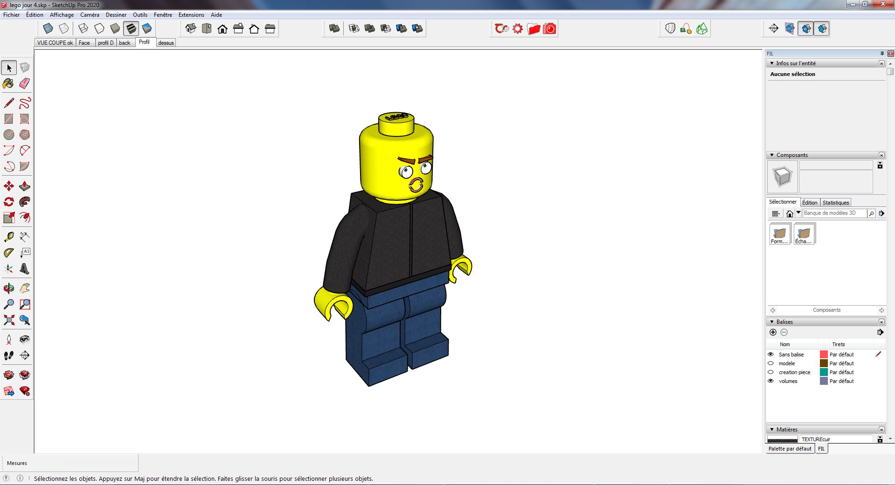Click the search button in Composants
Image resolution: width=895 pixels, height=485 pixels.
coord(871,213)
